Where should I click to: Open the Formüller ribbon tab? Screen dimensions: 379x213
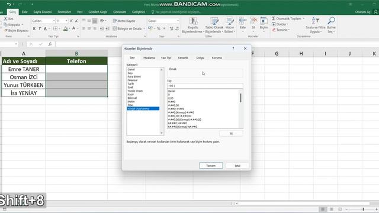tap(65, 12)
